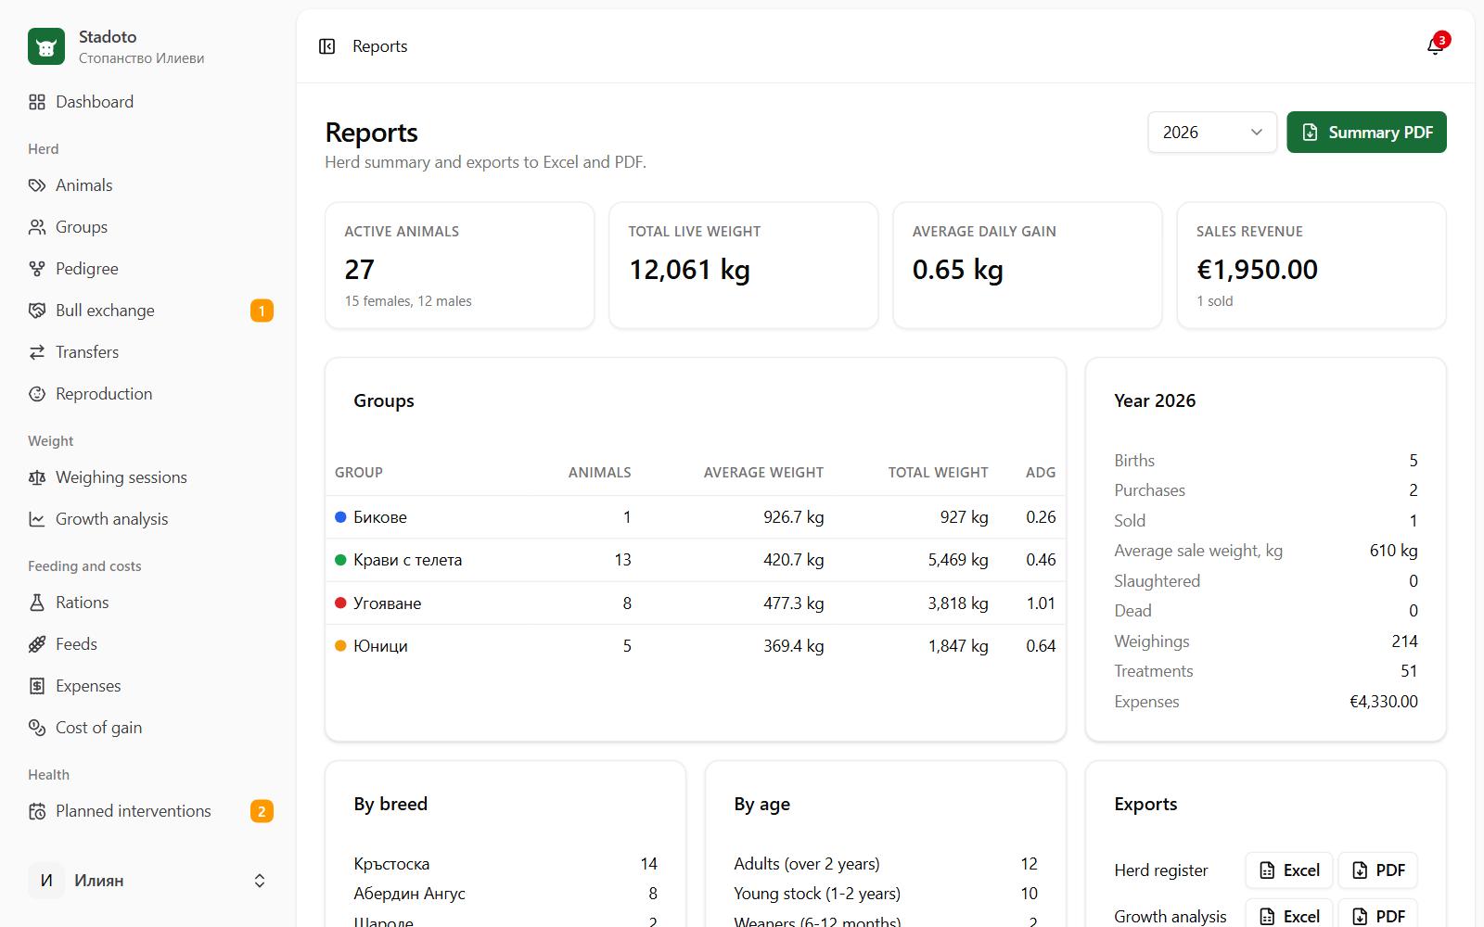Collapse sidebar with the panel toggle icon

[326, 46]
